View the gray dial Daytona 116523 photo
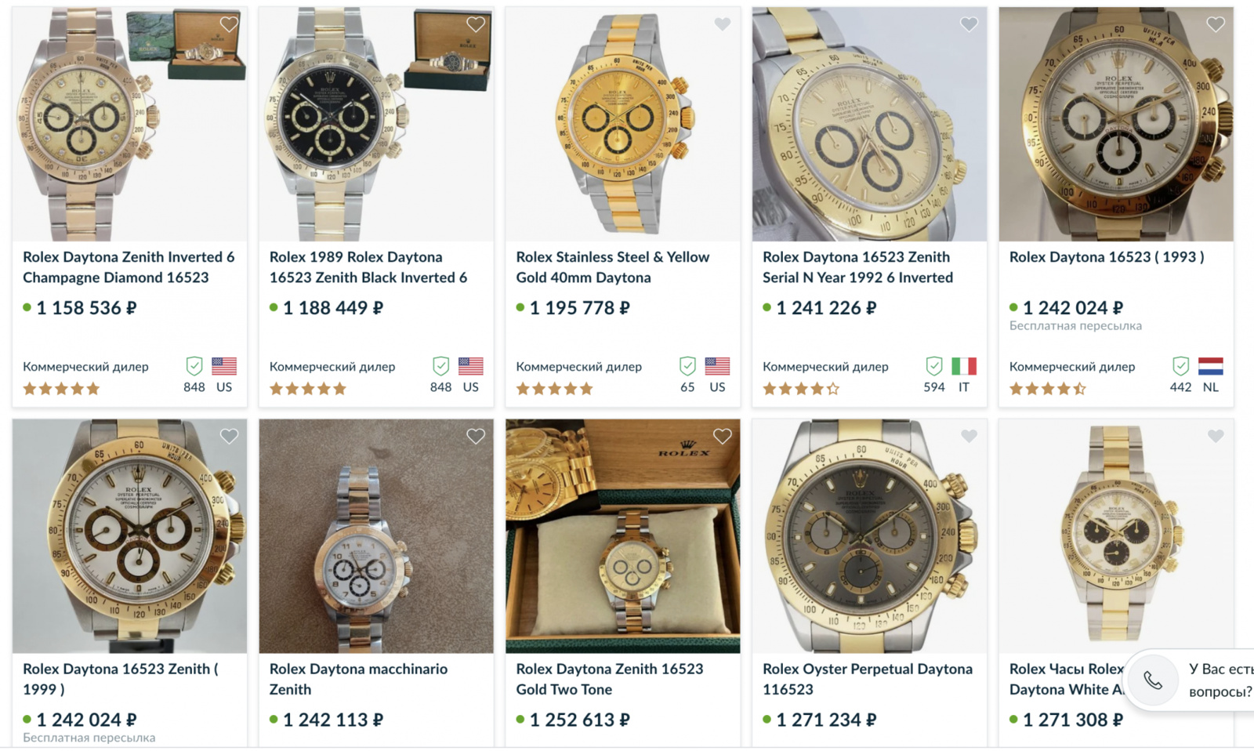The width and height of the screenshot is (1254, 751). coord(869,536)
